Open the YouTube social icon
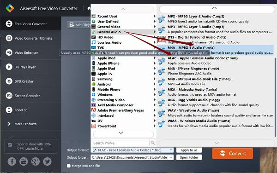 pyautogui.click(x=24, y=161)
